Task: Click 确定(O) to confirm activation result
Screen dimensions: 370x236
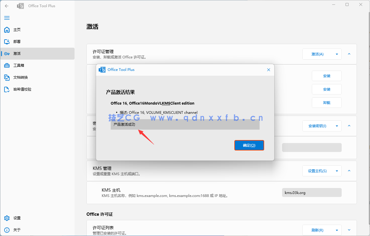Action: pos(249,145)
